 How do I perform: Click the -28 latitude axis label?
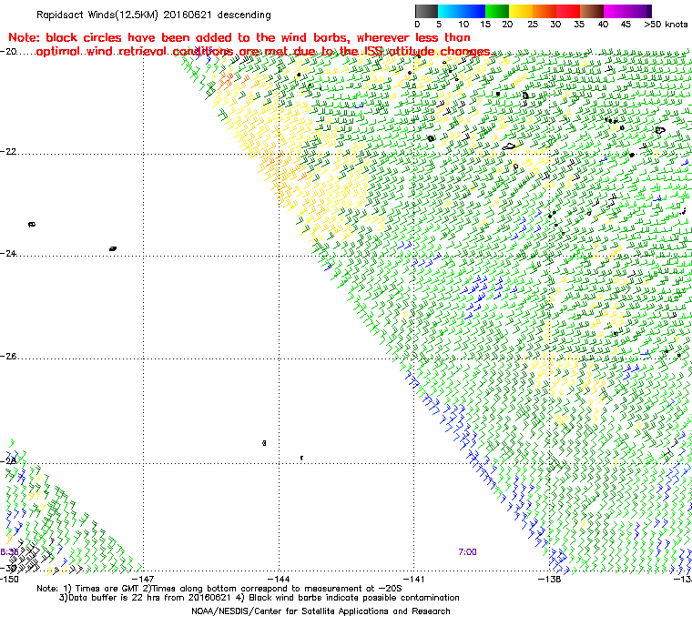coord(8,460)
